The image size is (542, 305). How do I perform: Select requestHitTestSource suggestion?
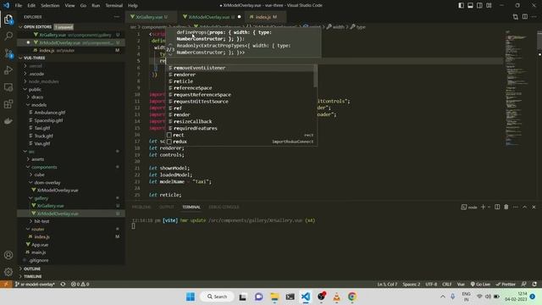click(x=241, y=102)
